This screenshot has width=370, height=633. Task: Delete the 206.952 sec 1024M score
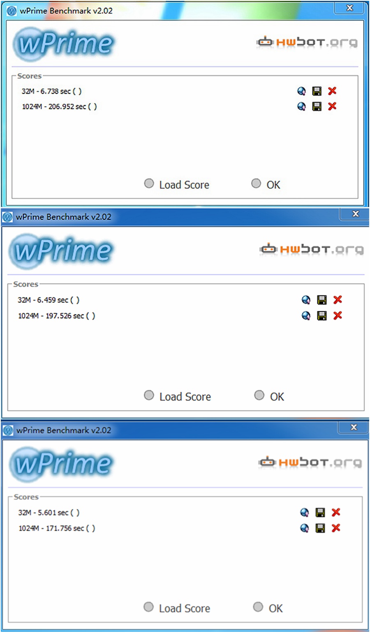click(x=332, y=106)
